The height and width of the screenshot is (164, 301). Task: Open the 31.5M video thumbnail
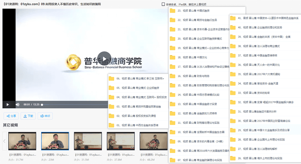tap(88, 141)
